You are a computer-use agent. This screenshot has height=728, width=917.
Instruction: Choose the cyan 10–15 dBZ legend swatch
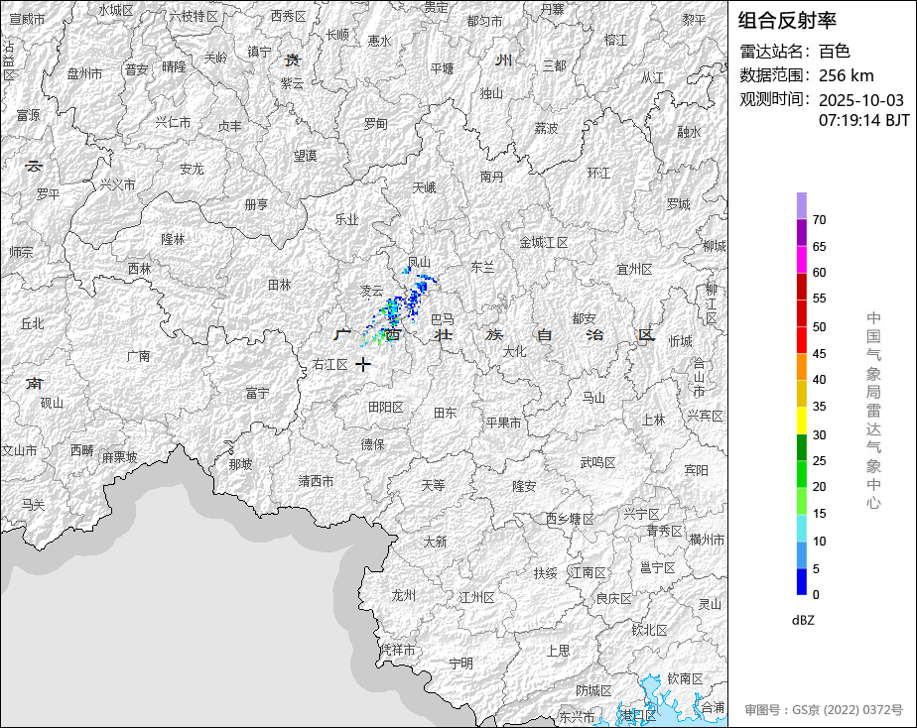(x=801, y=529)
